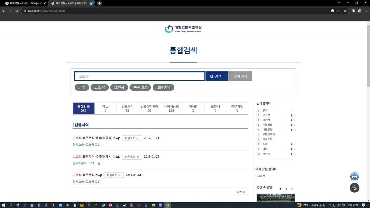Reload the page in browser
Screen dimensions: 370x208
click(x=17, y=11)
